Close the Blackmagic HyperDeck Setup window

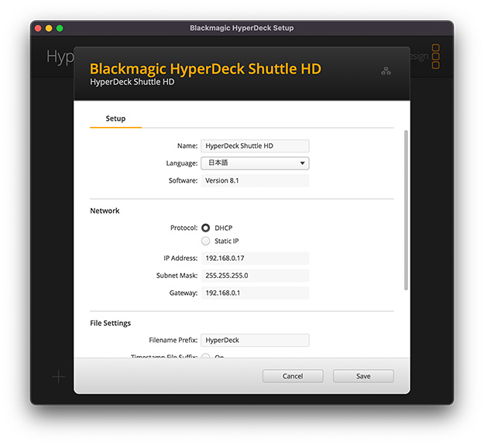point(37,29)
